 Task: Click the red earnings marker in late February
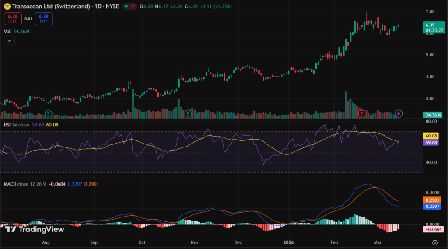point(362,113)
